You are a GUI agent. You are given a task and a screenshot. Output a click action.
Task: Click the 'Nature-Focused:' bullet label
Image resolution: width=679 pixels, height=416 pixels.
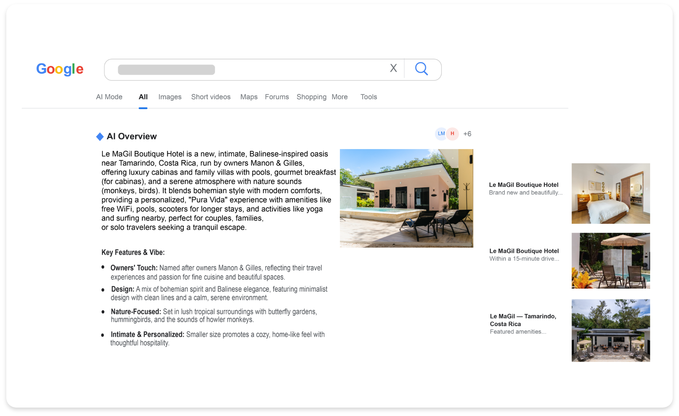point(136,312)
